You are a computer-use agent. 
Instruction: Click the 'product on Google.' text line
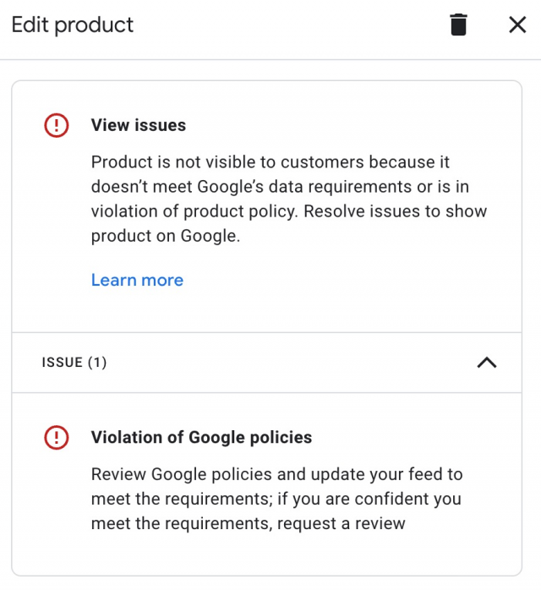tap(166, 236)
